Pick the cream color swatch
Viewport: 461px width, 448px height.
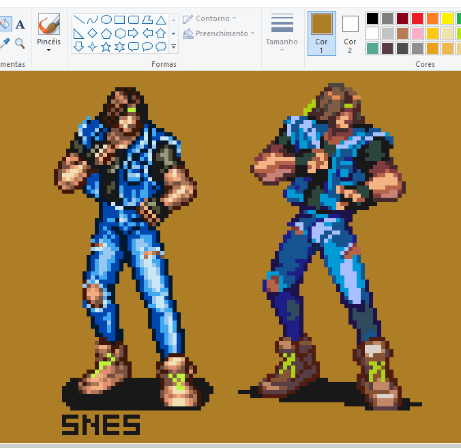coord(447,33)
